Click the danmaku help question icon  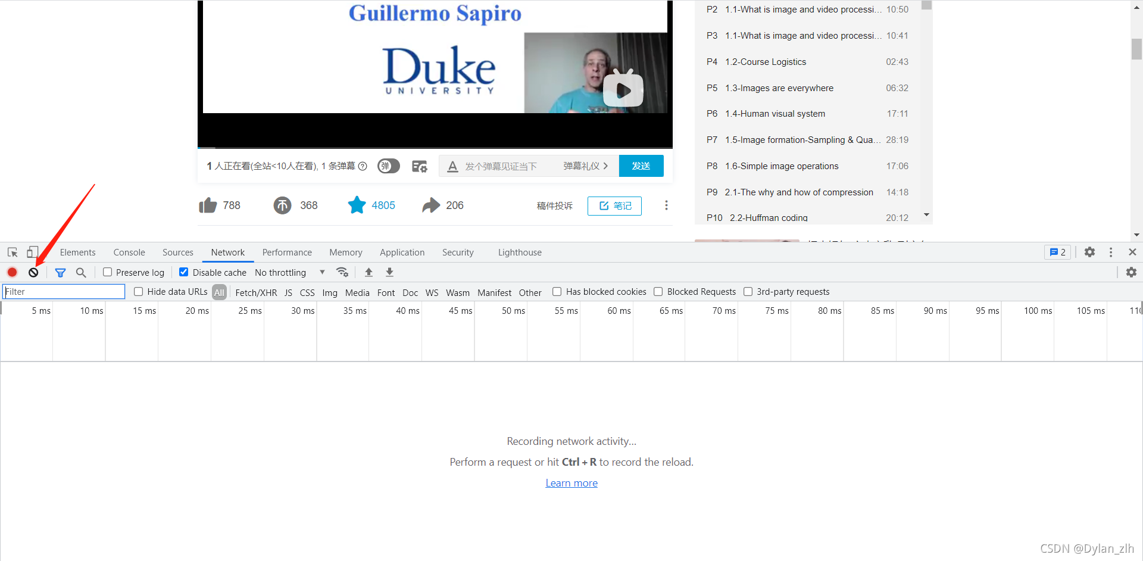tap(363, 166)
